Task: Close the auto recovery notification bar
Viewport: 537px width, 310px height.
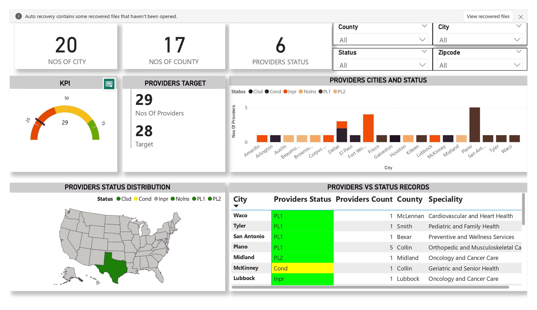Action: coord(521,17)
